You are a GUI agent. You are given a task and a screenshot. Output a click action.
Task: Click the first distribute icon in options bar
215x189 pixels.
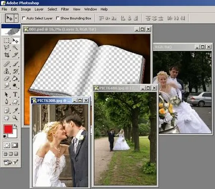coord(148,18)
